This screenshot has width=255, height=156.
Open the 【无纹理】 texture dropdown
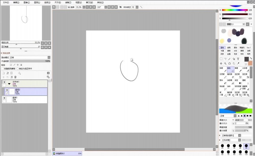point(240,140)
